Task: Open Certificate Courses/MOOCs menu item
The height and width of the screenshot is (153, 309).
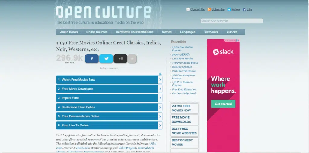Action: (x=135, y=32)
